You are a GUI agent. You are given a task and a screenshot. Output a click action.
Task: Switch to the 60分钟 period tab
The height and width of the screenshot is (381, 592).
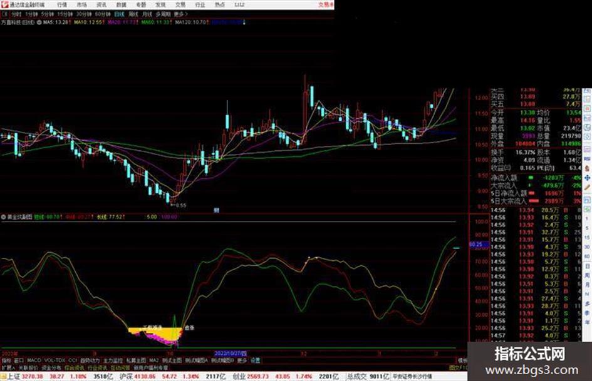103,14
